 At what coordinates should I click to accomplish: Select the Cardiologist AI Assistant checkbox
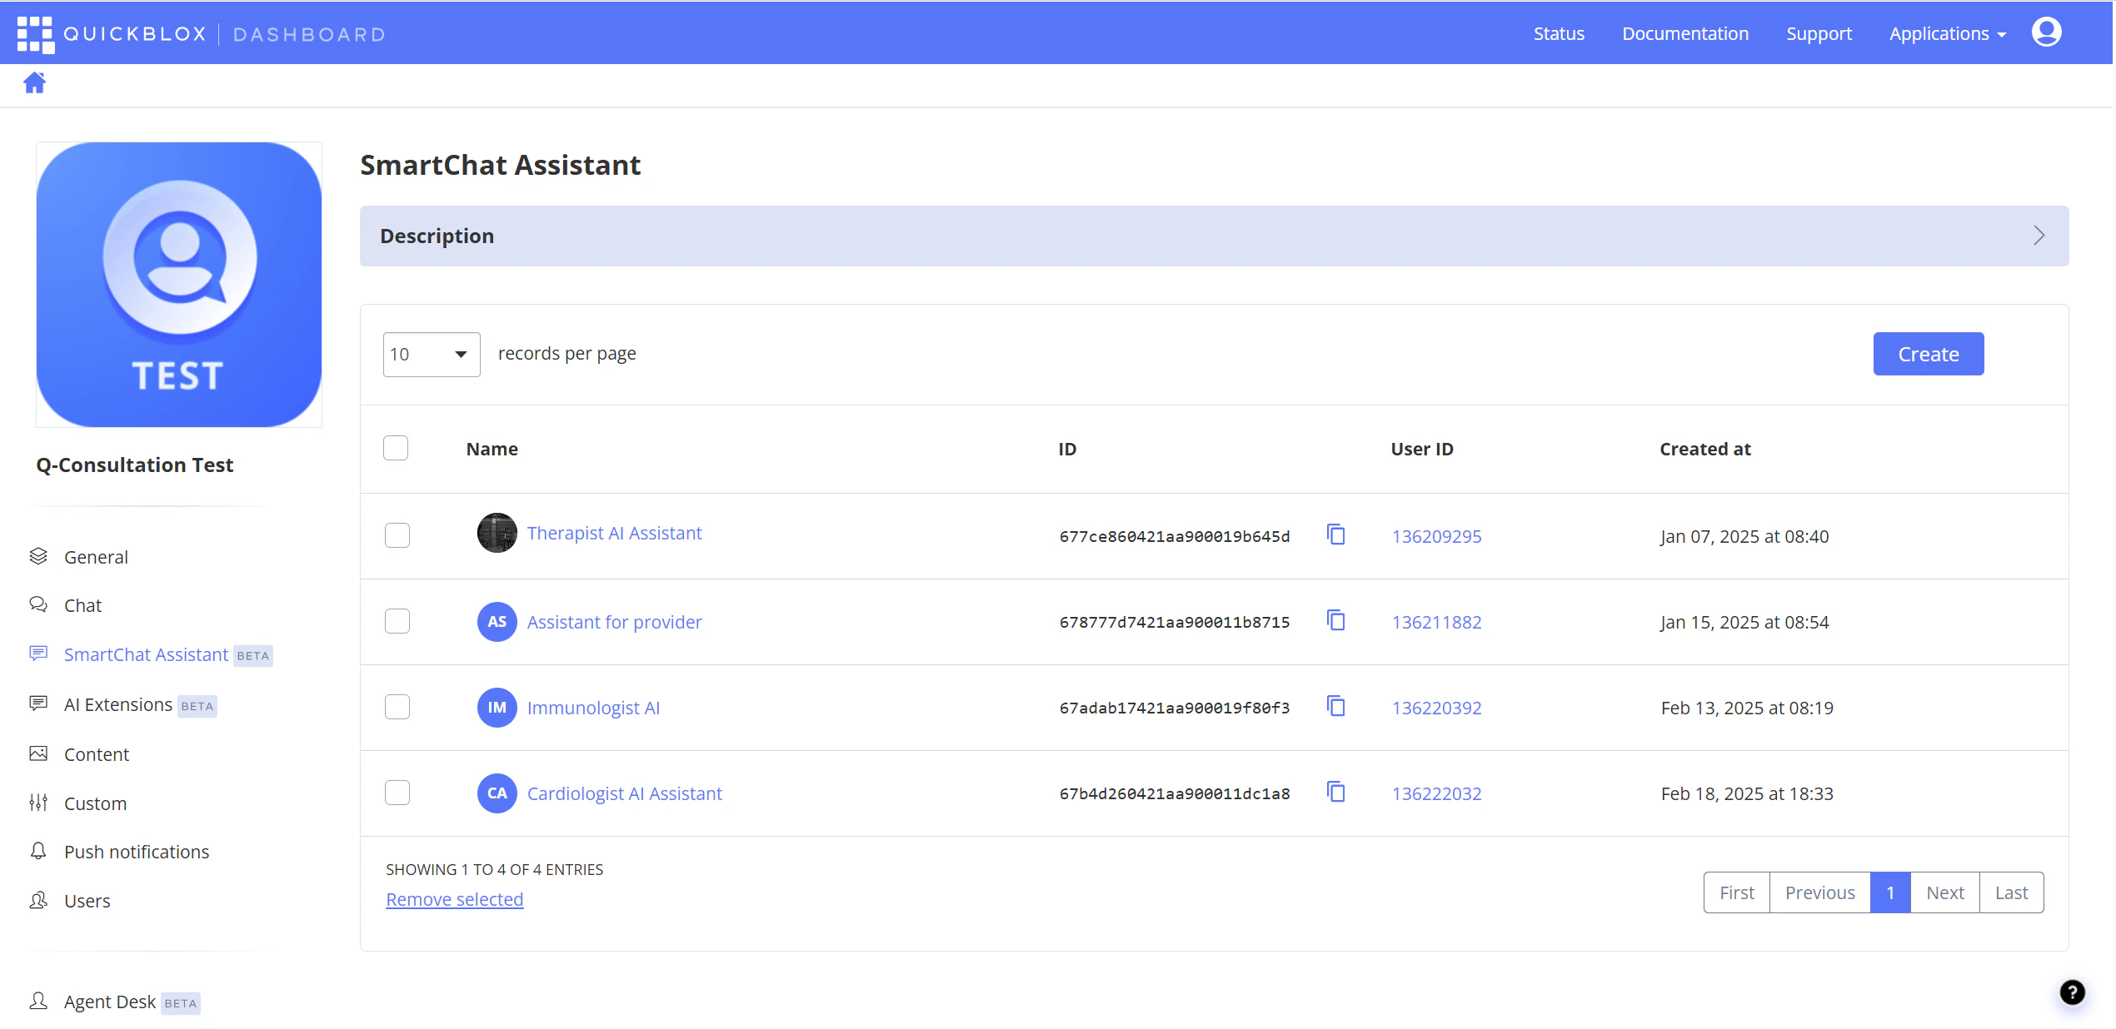coord(397,793)
